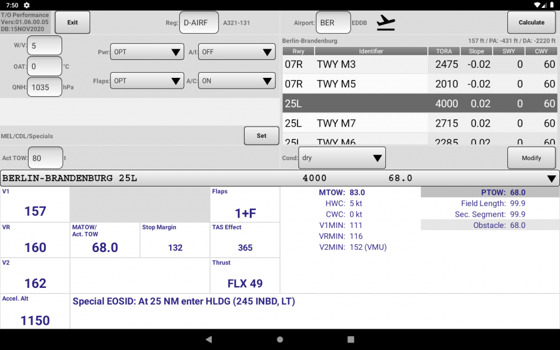The height and width of the screenshot is (350, 560).
Task: Click the MTOW: 83.0 line
Action: point(342,192)
